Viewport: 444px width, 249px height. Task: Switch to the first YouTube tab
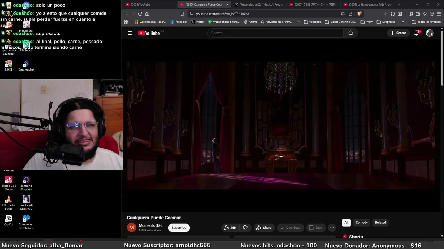pyautogui.click(x=149, y=4)
